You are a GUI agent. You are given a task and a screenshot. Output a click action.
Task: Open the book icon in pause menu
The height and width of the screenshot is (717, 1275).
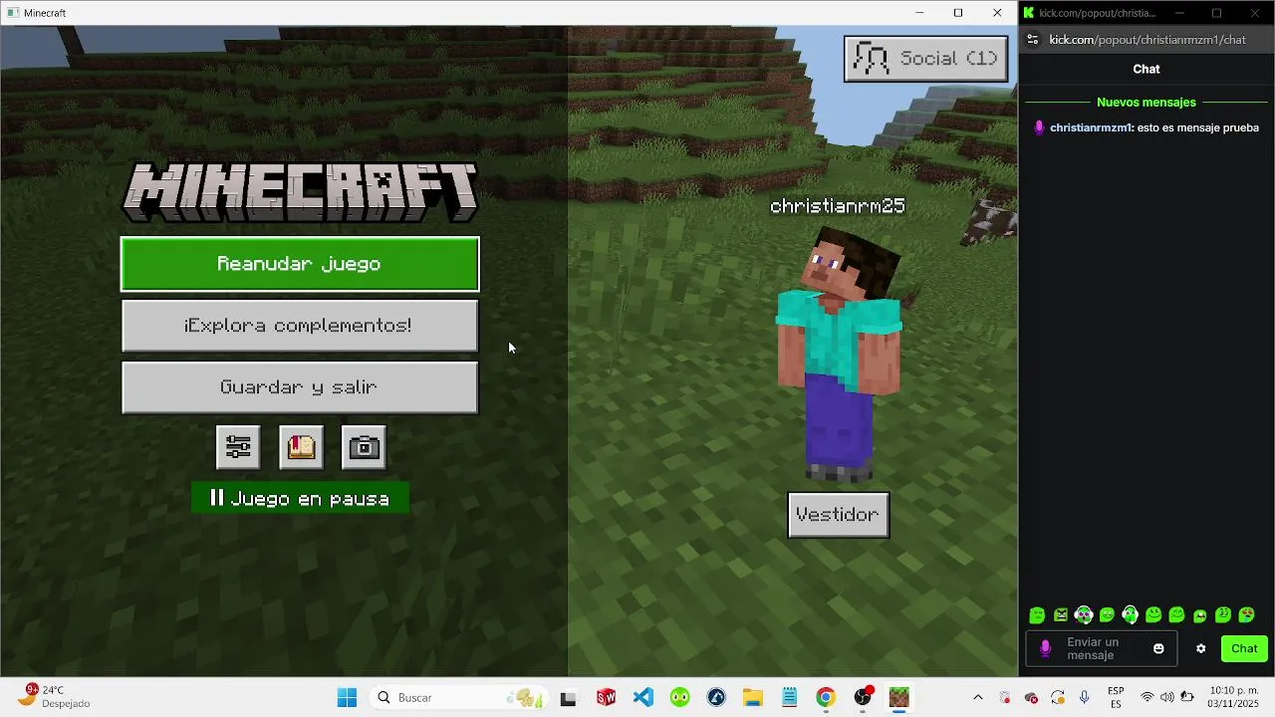click(x=301, y=447)
